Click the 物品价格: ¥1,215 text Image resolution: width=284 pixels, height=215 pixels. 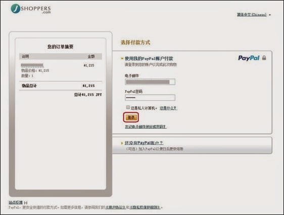[35, 70]
